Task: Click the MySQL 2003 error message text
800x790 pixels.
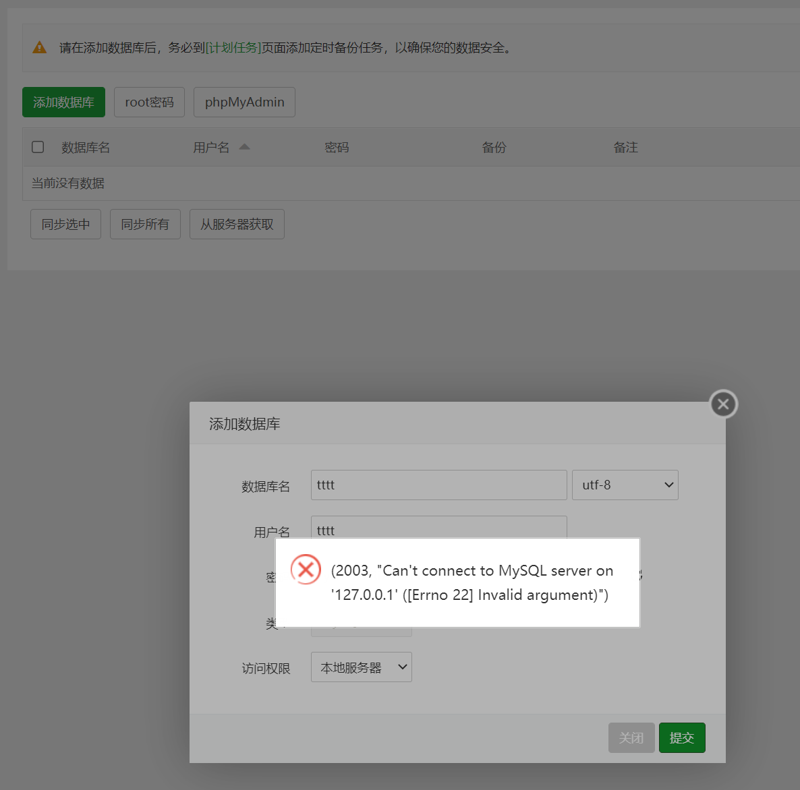Action: point(472,582)
